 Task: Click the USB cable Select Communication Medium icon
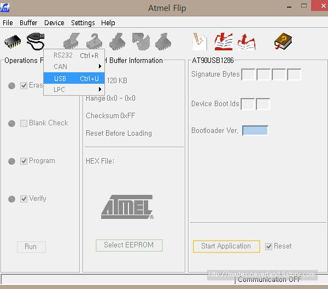click(x=36, y=41)
